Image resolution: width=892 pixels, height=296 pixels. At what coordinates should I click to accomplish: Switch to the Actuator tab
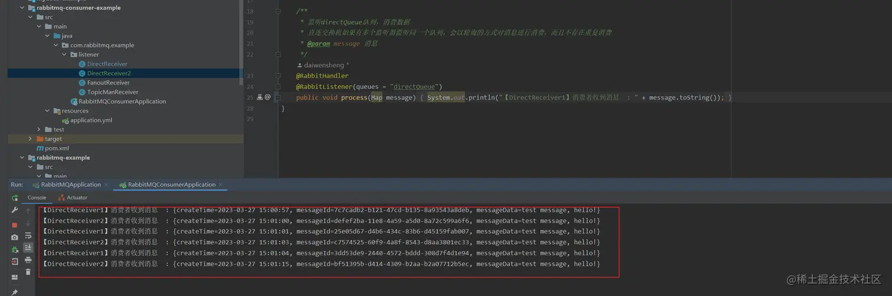click(x=73, y=198)
